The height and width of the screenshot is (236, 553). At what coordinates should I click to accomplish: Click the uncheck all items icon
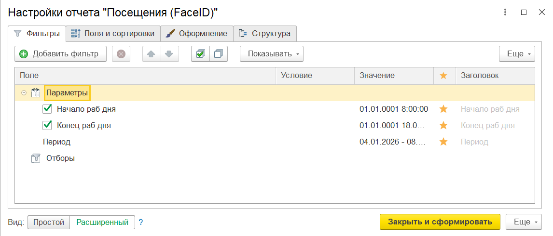click(x=218, y=54)
